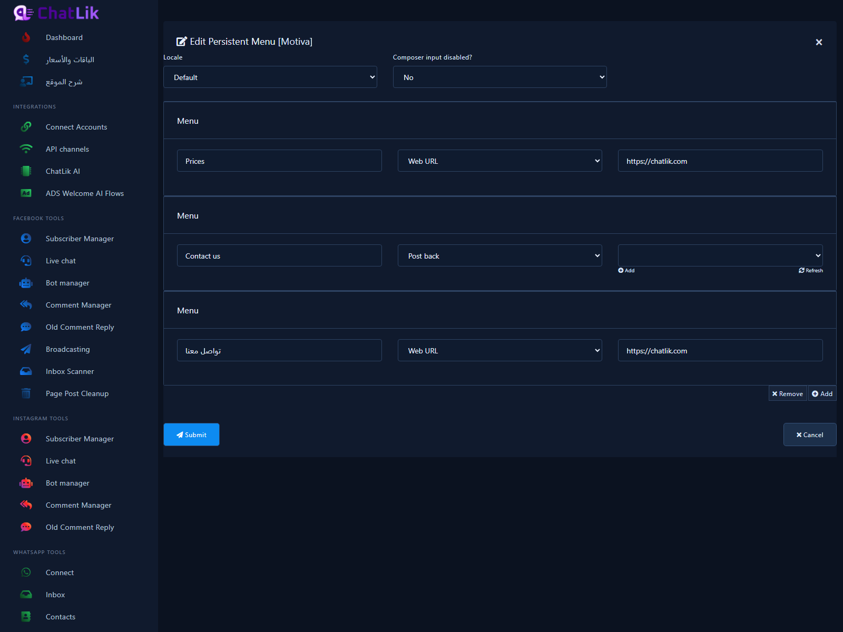Click the Contact us text field
843x632 pixels.
(x=279, y=255)
